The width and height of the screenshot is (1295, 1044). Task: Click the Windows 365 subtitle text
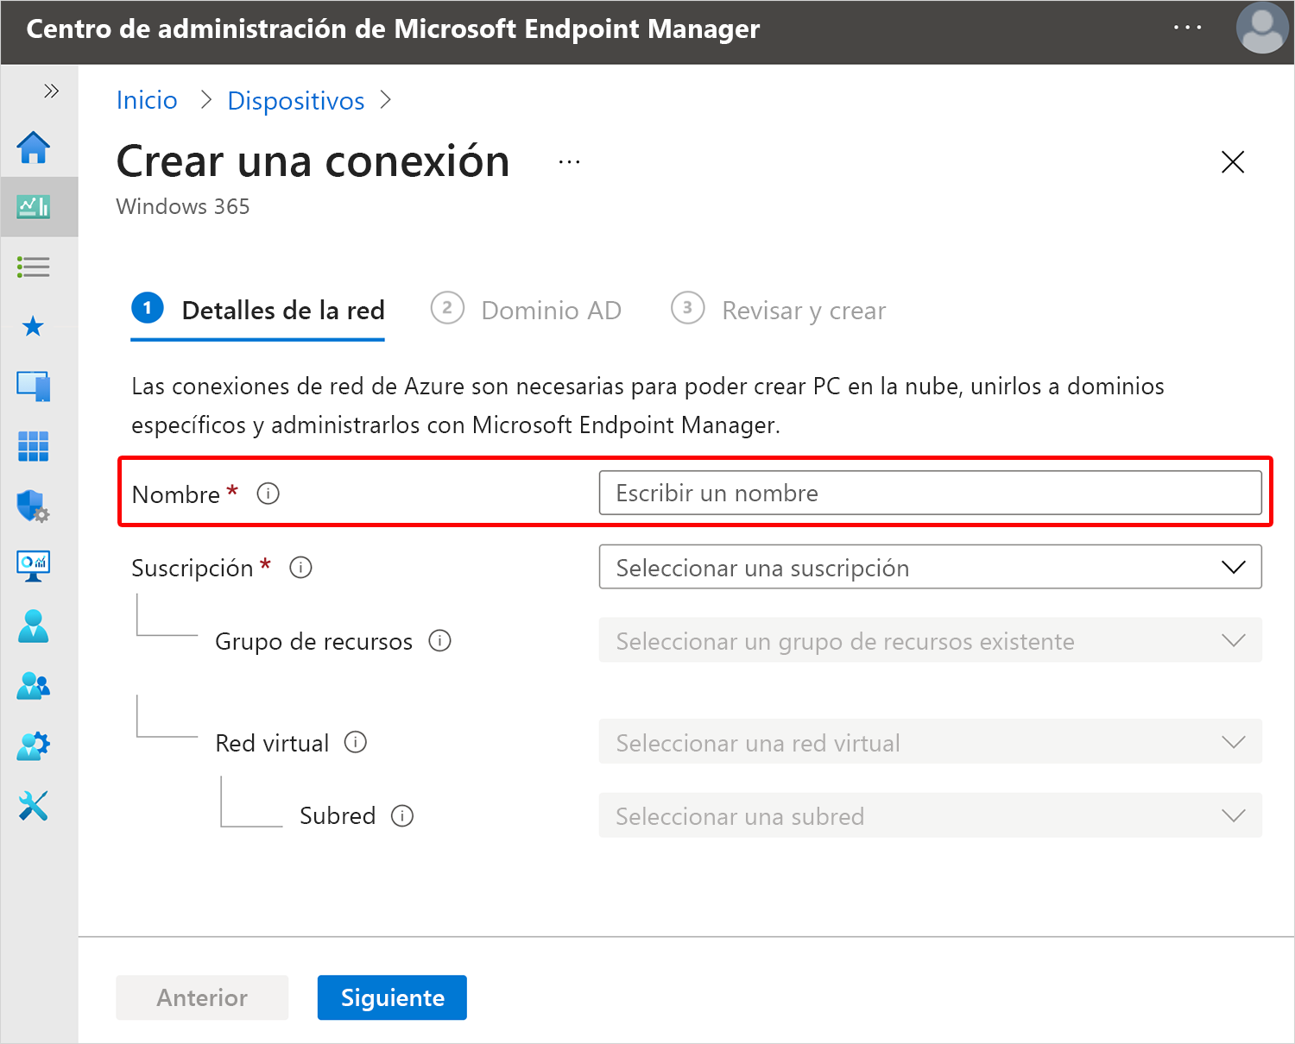pyautogui.click(x=183, y=207)
